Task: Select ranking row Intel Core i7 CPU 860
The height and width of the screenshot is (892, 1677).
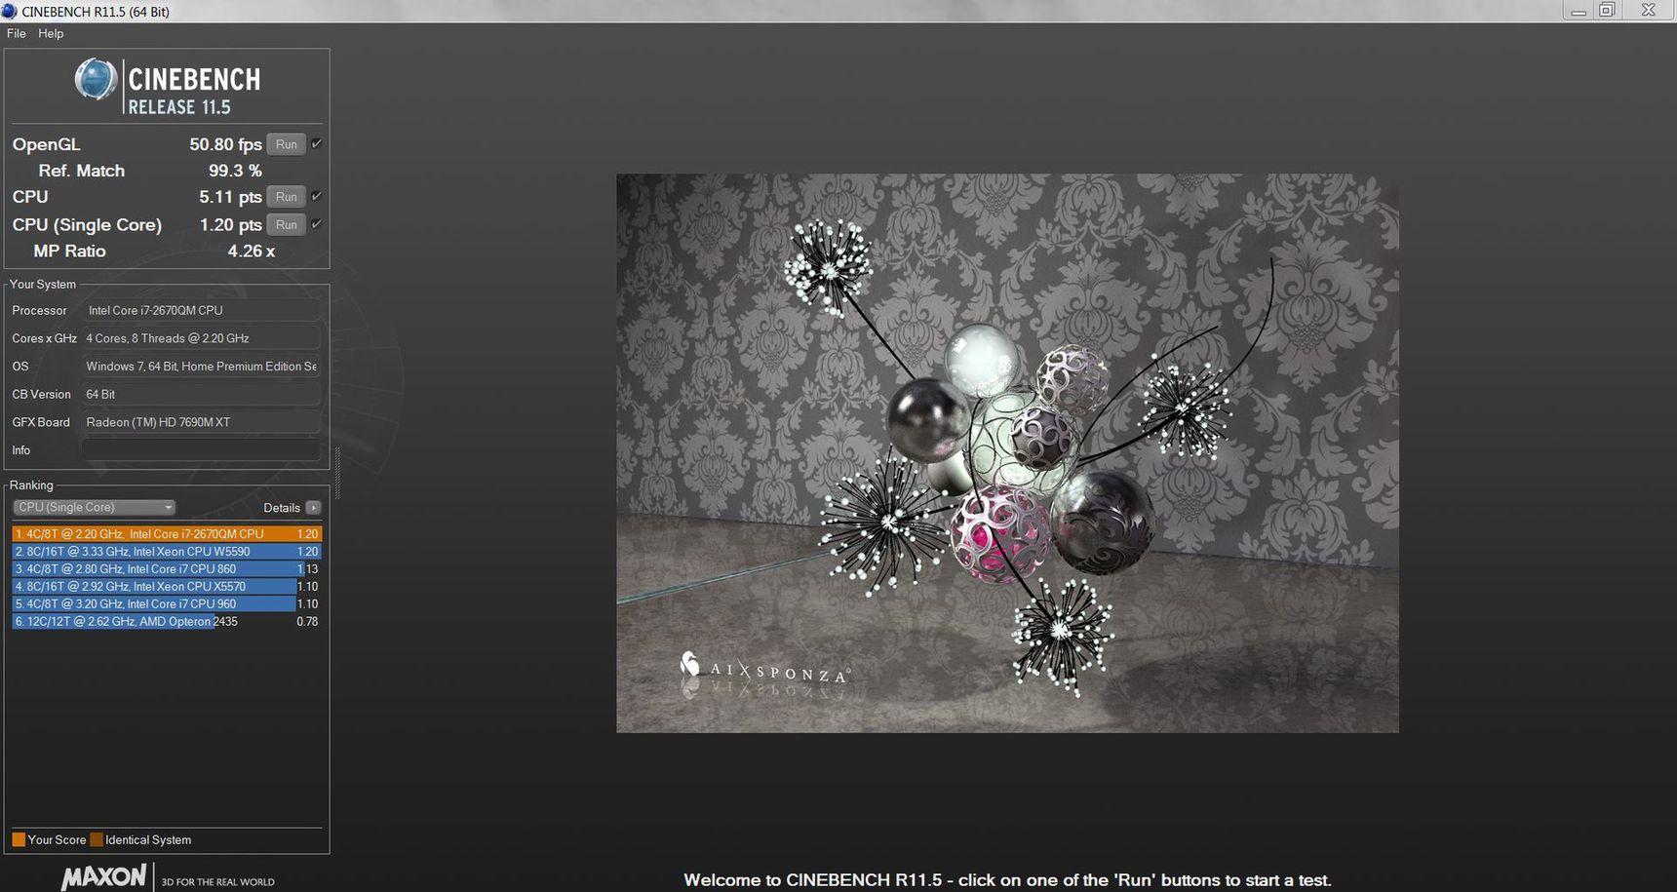Action: coord(166,569)
